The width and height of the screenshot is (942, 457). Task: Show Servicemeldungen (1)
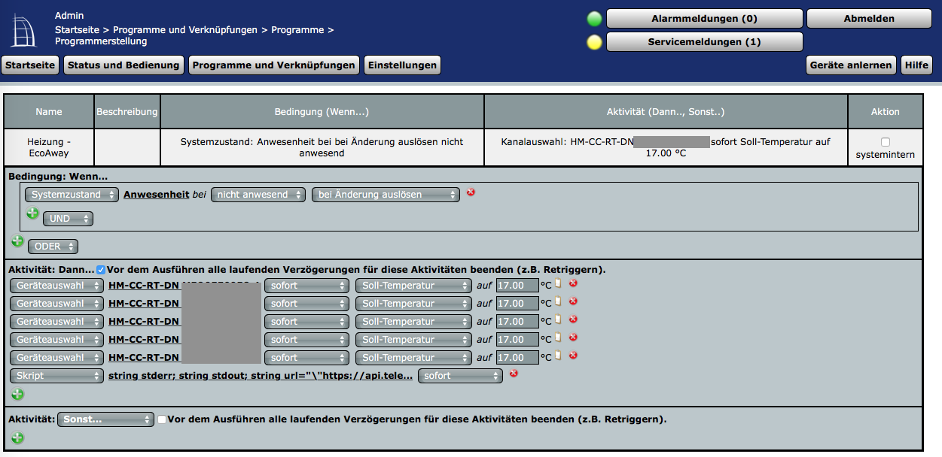[x=704, y=42]
